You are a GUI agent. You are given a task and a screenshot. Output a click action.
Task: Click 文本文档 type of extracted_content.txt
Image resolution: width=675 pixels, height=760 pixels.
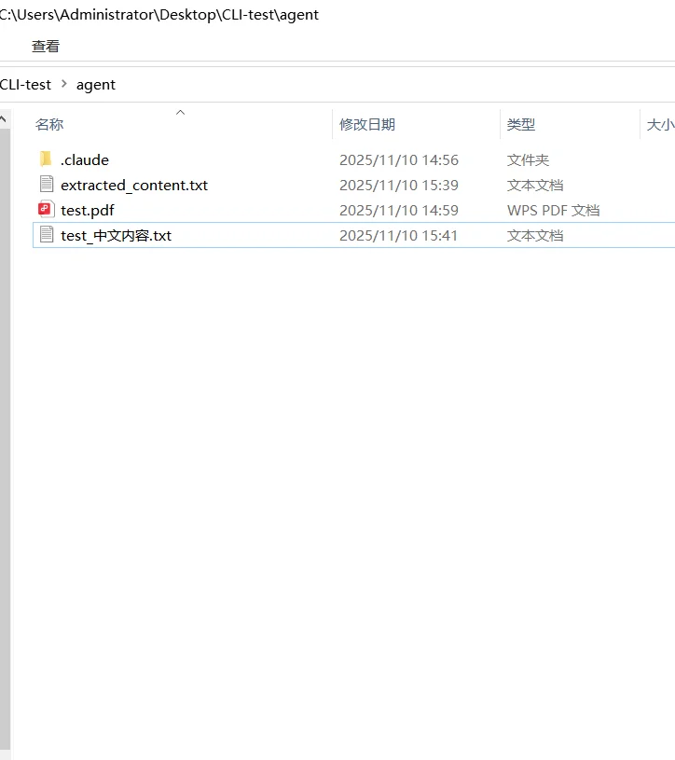[535, 186]
